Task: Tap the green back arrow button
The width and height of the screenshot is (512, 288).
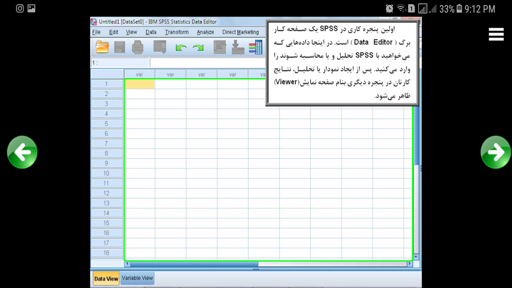Action: pos(22,152)
